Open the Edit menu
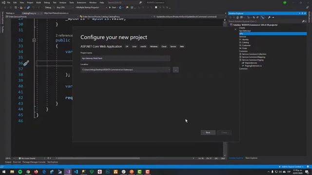This screenshot has height=175, width=312. (15, 2)
